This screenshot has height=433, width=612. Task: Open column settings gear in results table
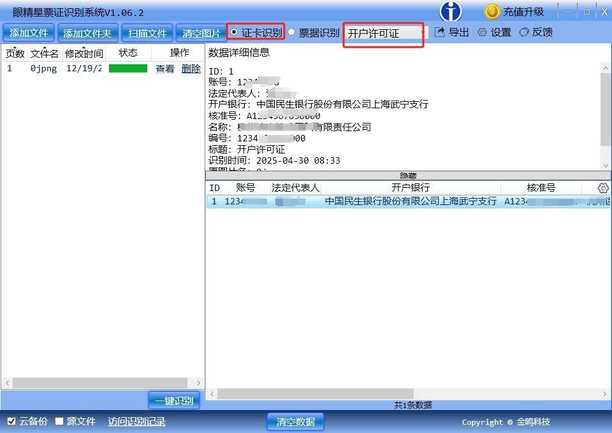coord(603,188)
